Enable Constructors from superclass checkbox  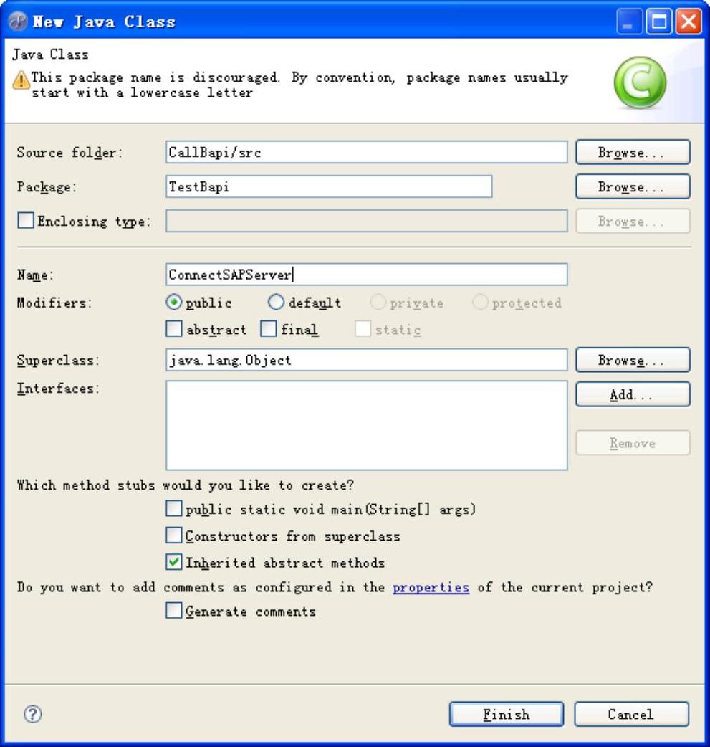pyautogui.click(x=174, y=535)
